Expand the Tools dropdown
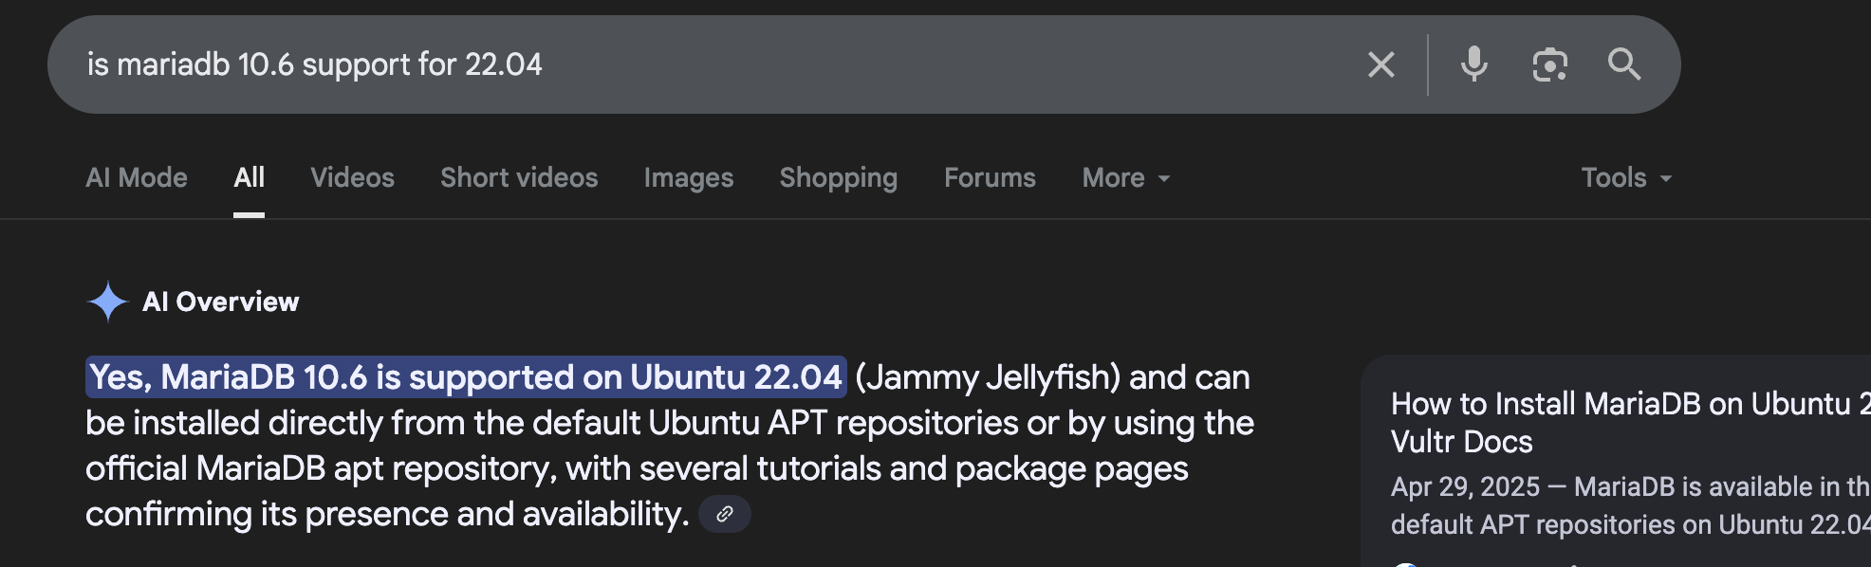The width and height of the screenshot is (1871, 567). pyautogui.click(x=1626, y=177)
